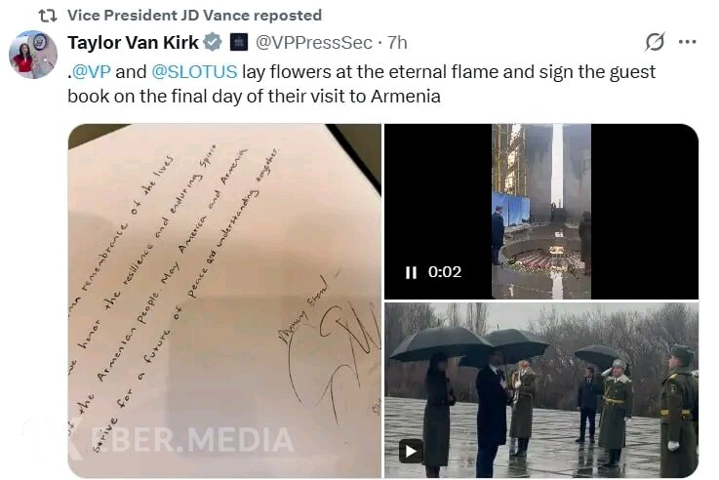Viewport: 719px width, 480px height.
Task: Open the @SLOTUS mention link
Action: point(194,72)
